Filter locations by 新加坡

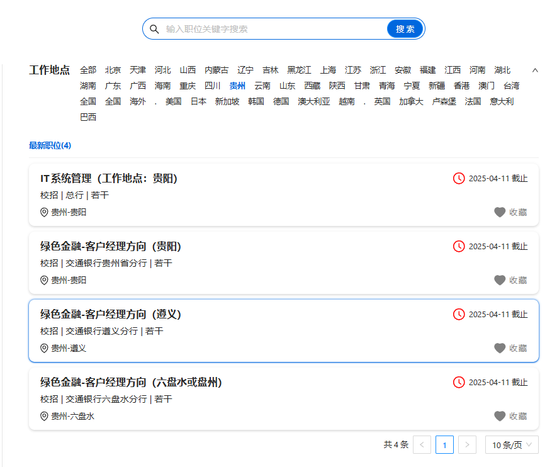(227, 101)
